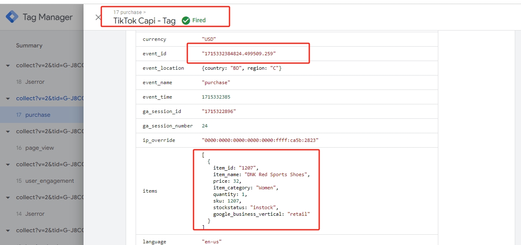Viewport: 521px width, 245px height.
Task: Click the currency value "USD"
Action: (209, 39)
